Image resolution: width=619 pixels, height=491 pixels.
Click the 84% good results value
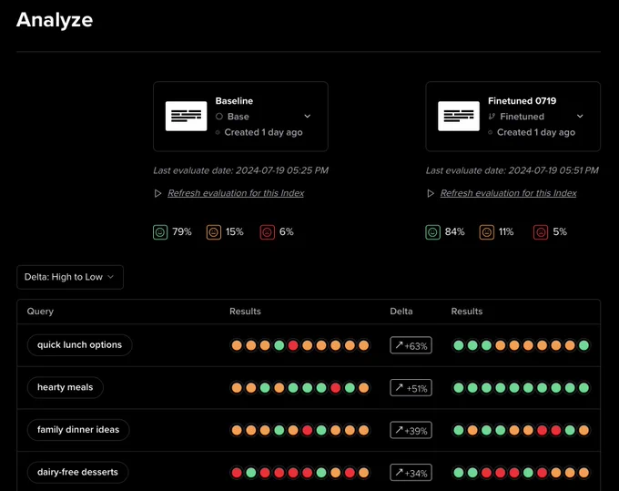455,232
